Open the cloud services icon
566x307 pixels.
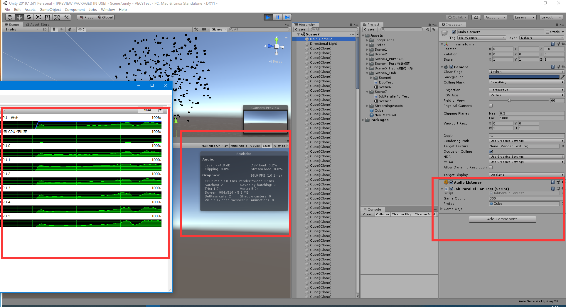click(476, 17)
